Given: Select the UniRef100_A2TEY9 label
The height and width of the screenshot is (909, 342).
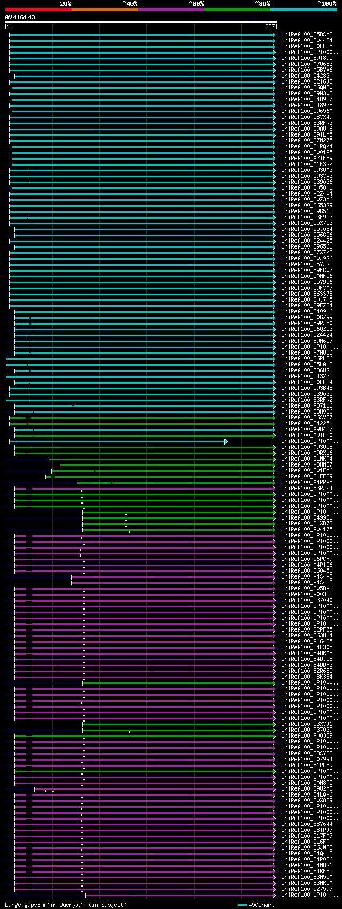Looking at the screenshot, I should coord(307,158).
